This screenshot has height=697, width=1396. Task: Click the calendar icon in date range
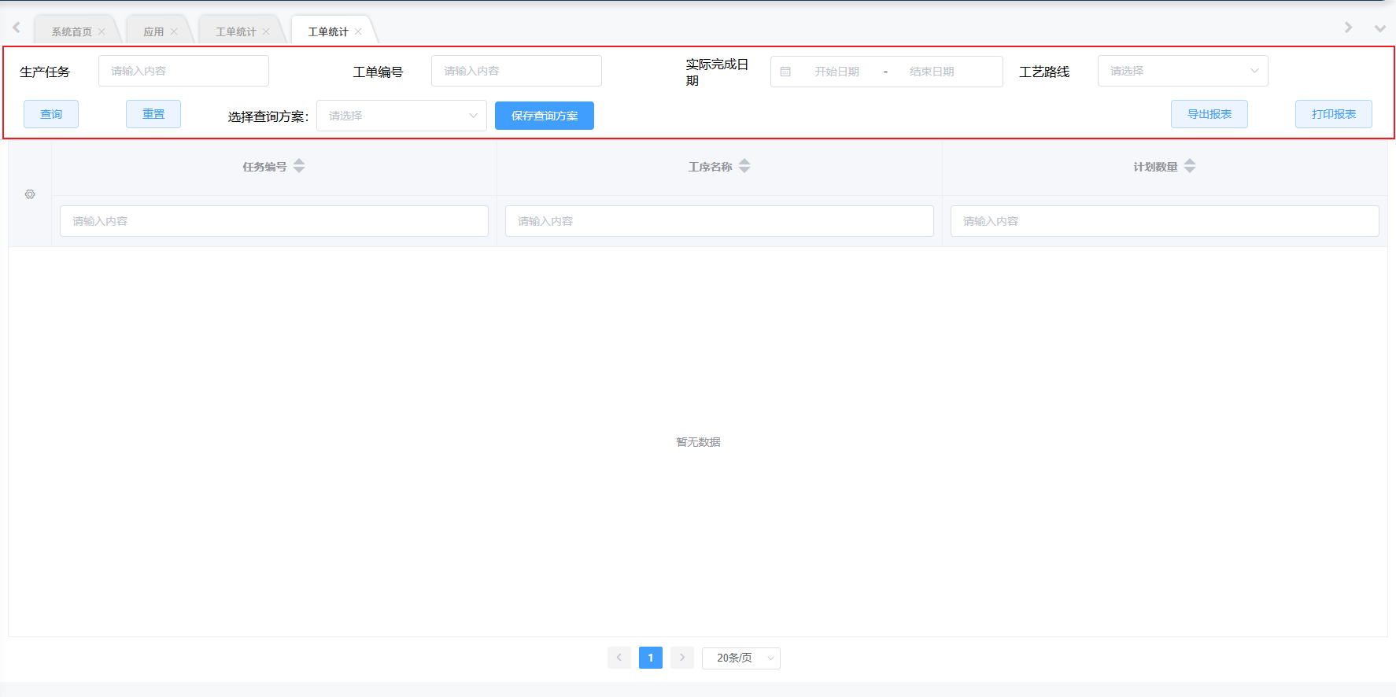[x=785, y=72]
